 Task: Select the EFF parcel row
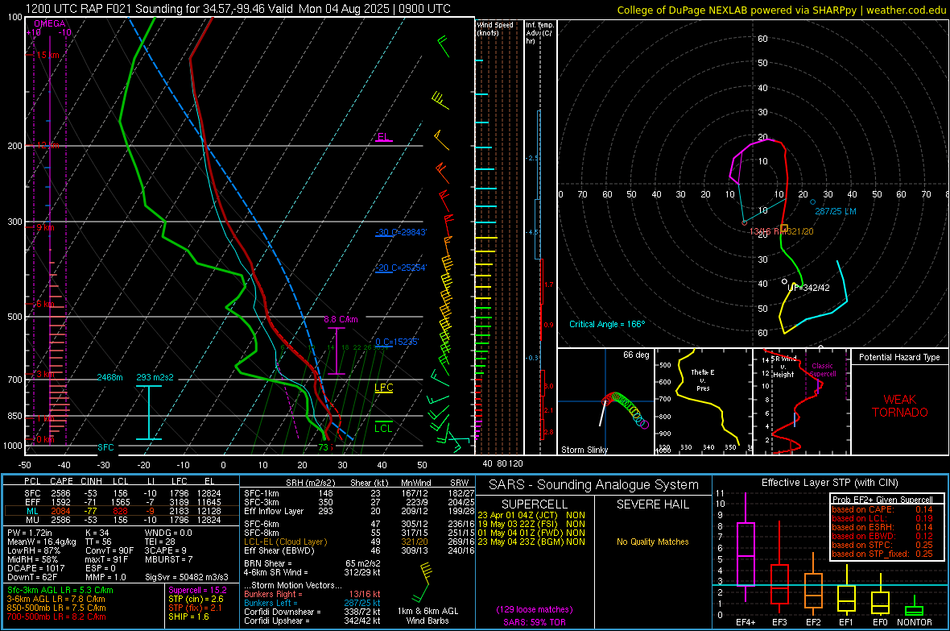pos(122,502)
